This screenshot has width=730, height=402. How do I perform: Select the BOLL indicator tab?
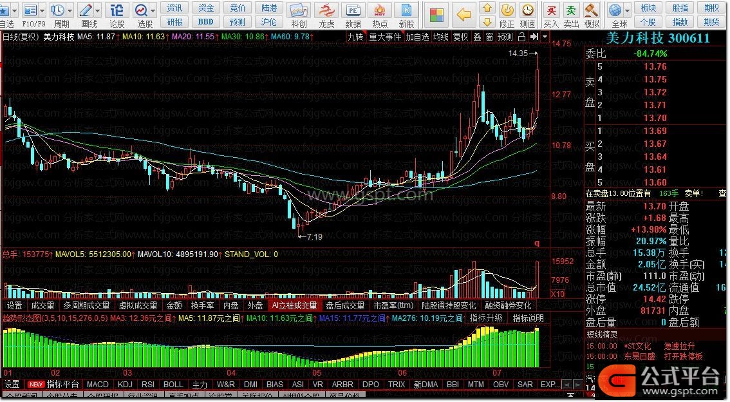[173, 385]
